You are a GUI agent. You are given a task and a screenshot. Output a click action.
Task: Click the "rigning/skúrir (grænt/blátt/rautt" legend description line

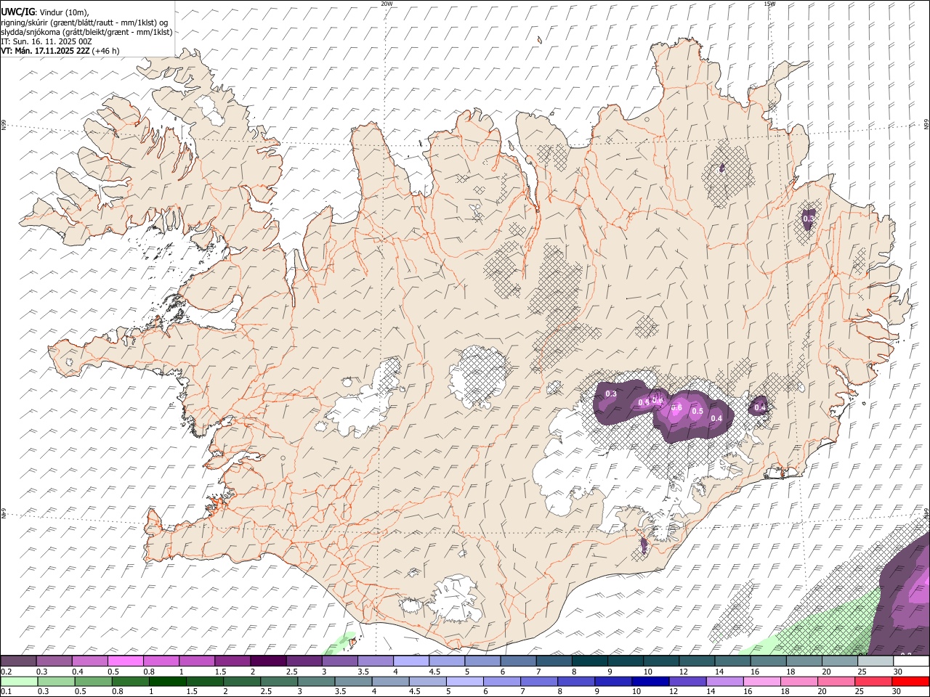pos(84,22)
